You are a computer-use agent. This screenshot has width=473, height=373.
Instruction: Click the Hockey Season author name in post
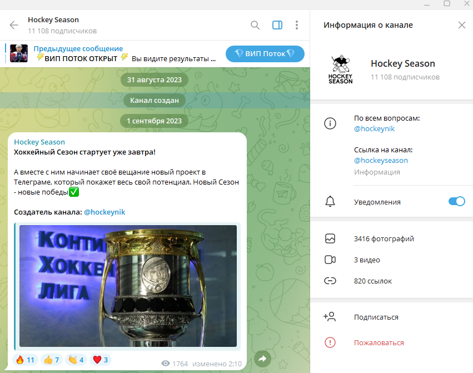coord(39,142)
